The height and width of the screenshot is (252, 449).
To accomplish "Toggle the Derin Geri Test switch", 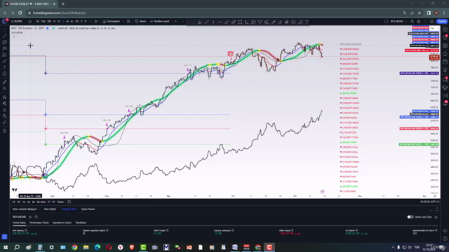I will pyautogui.click(x=410, y=217).
